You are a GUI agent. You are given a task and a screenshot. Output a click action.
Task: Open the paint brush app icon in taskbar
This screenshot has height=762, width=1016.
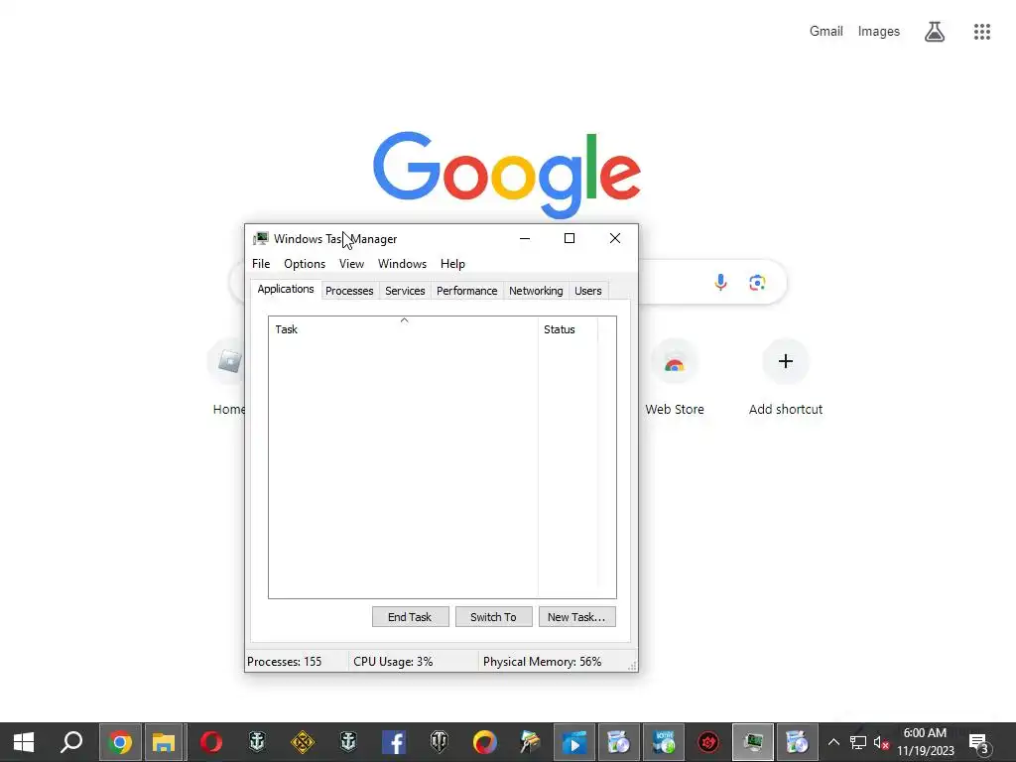pyautogui.click(x=530, y=742)
